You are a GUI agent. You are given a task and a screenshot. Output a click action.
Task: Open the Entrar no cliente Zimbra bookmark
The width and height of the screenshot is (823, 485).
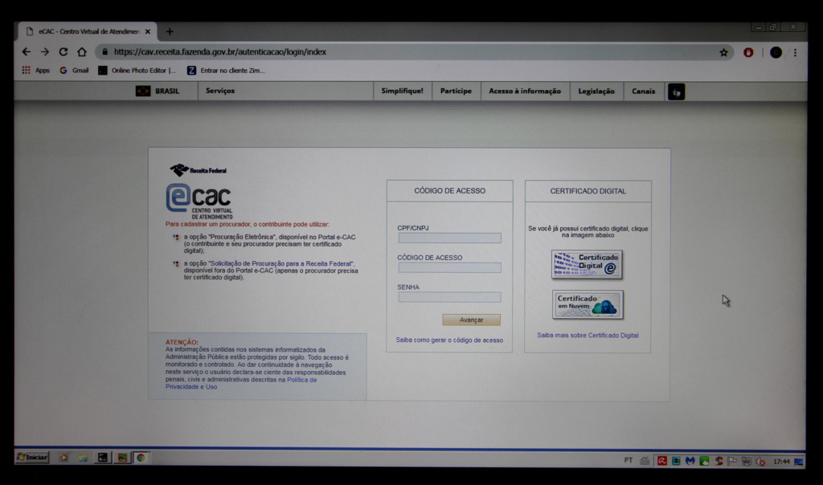(x=226, y=70)
